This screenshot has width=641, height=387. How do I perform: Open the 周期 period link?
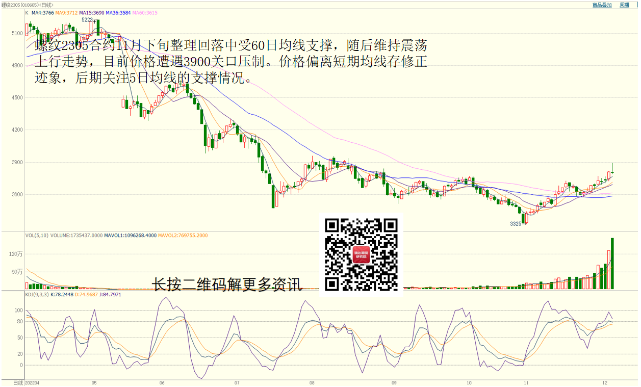click(624, 5)
